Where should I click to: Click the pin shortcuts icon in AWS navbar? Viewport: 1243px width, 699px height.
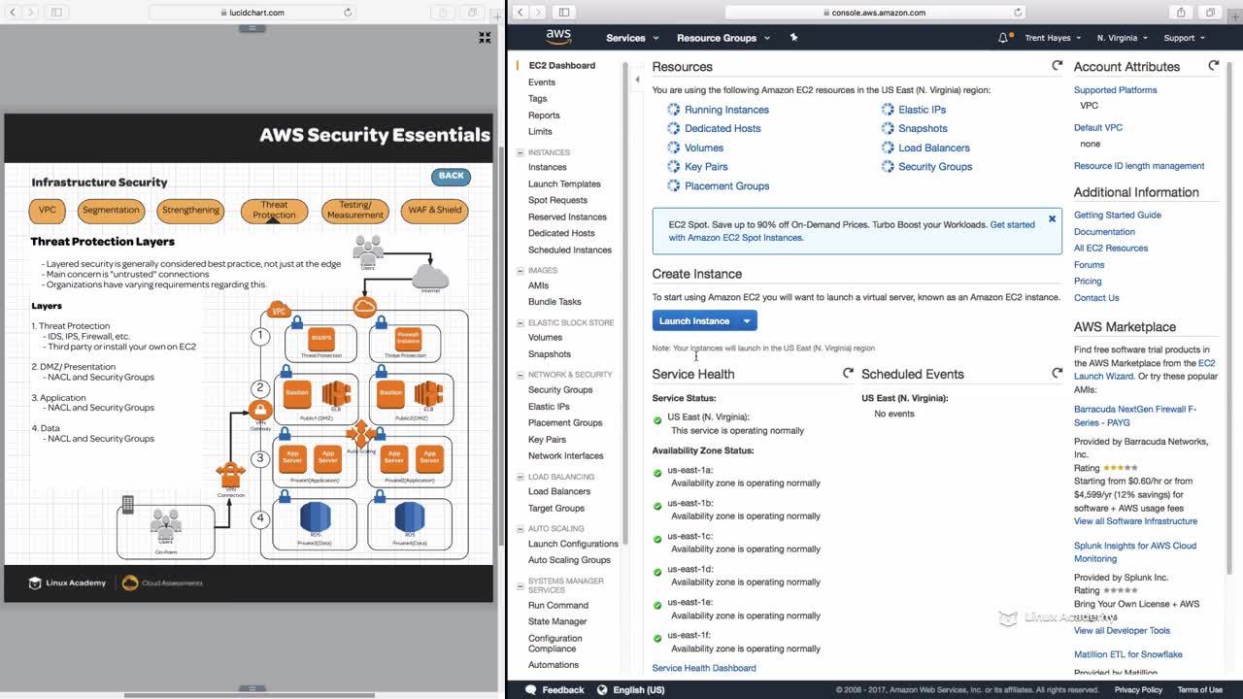[x=793, y=38]
